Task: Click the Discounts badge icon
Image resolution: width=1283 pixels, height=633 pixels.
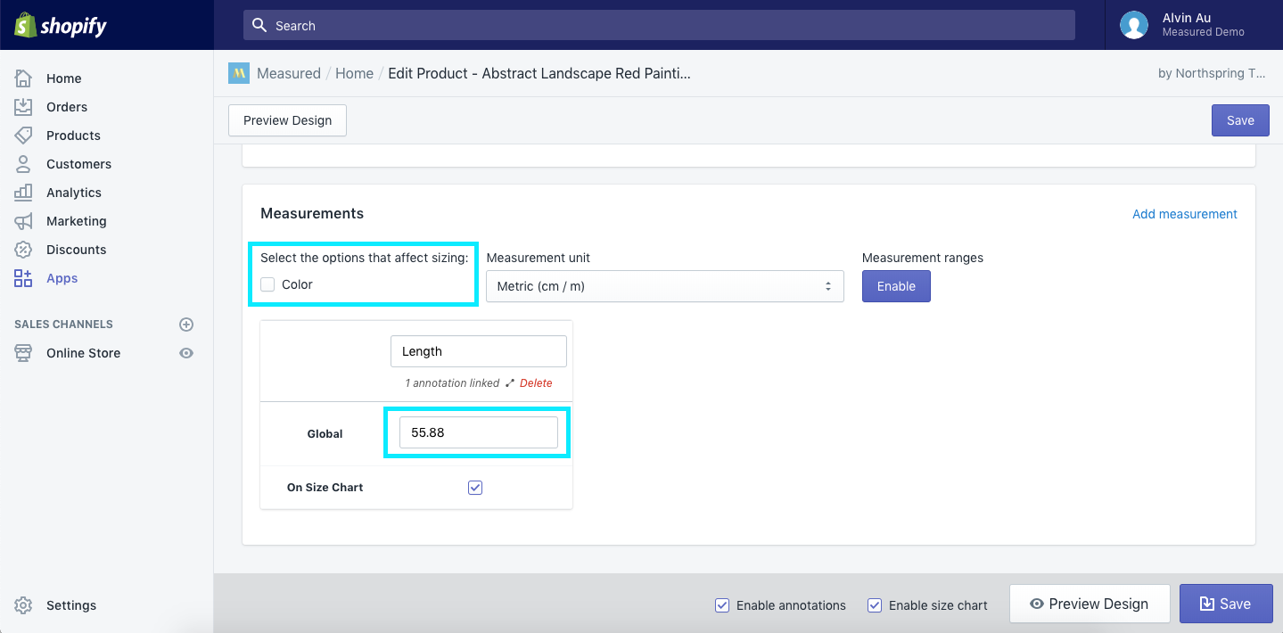Action: click(x=23, y=250)
